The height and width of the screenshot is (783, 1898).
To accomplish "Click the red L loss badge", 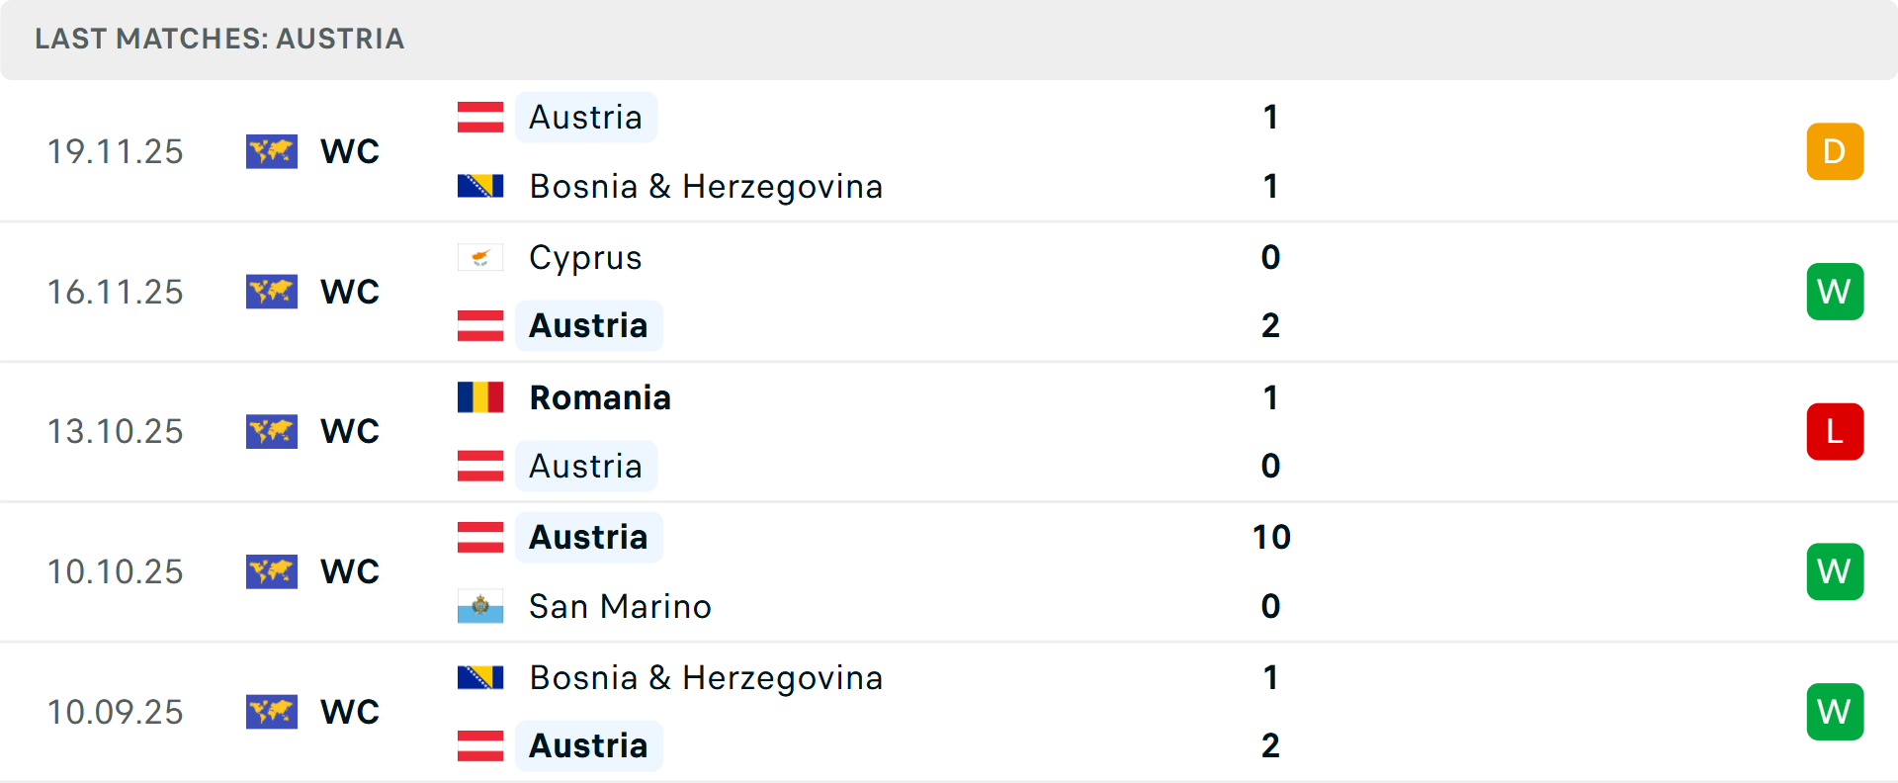I will pyautogui.click(x=1835, y=432).
